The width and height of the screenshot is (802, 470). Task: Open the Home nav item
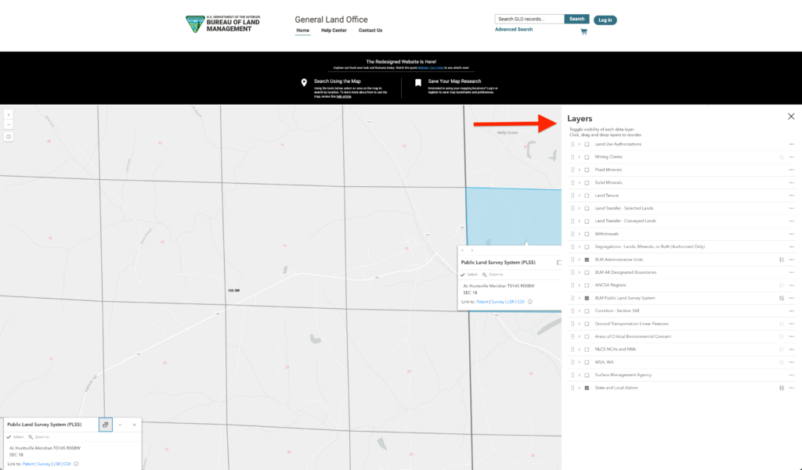pos(303,30)
